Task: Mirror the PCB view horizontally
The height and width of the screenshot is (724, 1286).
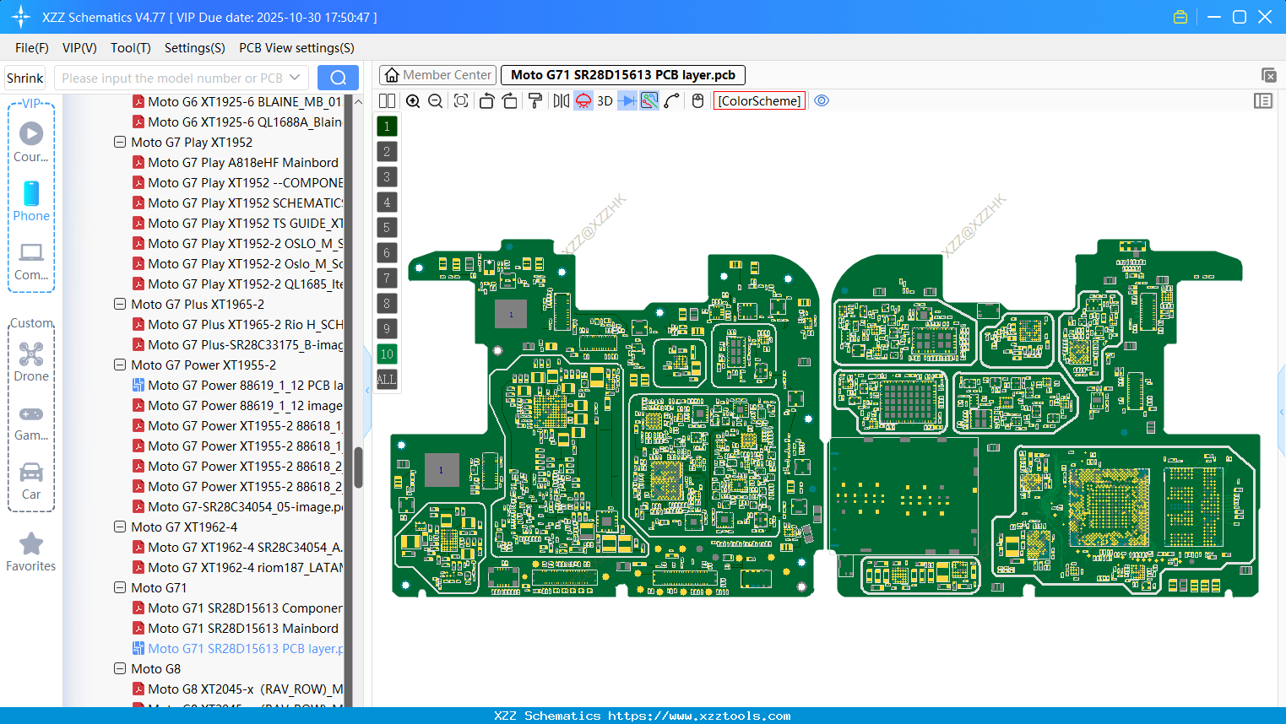Action: point(560,100)
